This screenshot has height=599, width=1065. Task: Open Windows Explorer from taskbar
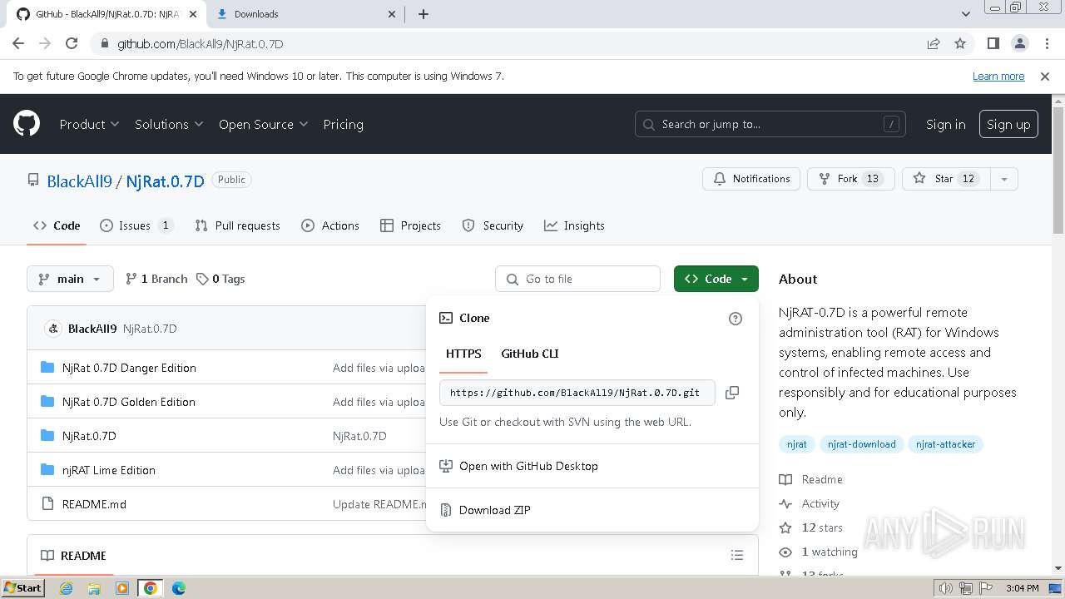[x=94, y=588]
